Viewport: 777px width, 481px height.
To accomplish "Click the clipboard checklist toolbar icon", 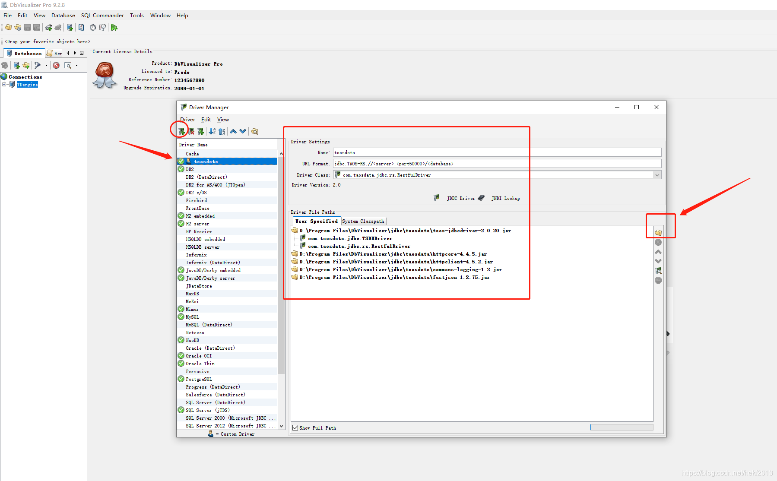I will (x=81, y=27).
